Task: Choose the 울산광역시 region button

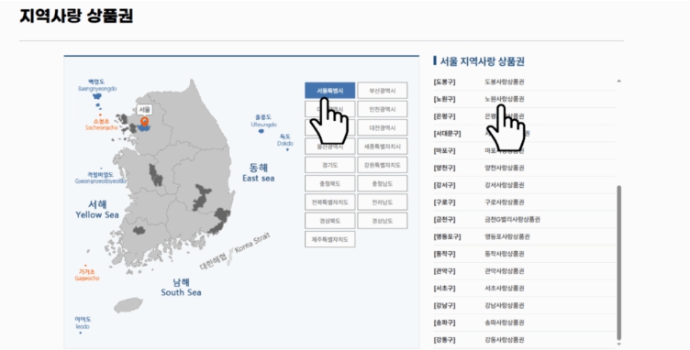Action: (330, 147)
